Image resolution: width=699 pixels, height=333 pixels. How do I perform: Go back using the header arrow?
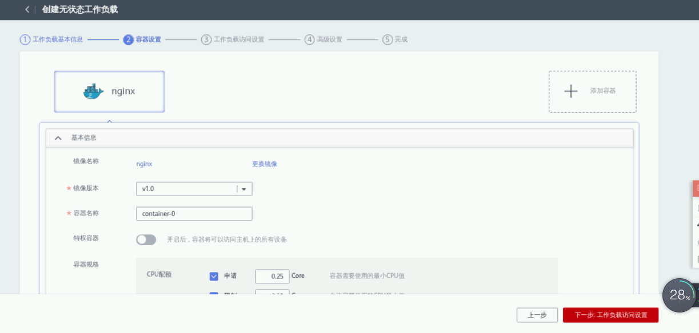click(x=27, y=10)
